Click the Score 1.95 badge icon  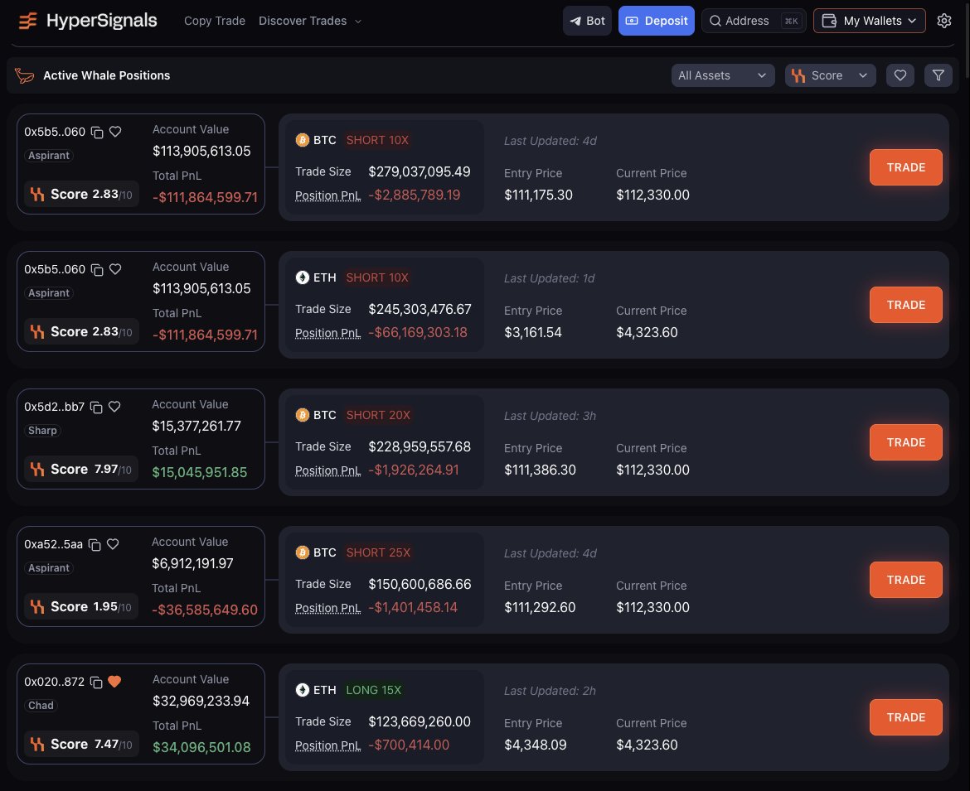(37, 607)
